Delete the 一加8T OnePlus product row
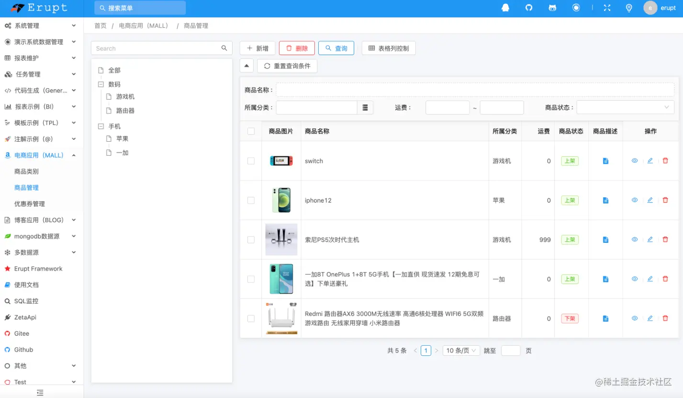 coord(665,279)
